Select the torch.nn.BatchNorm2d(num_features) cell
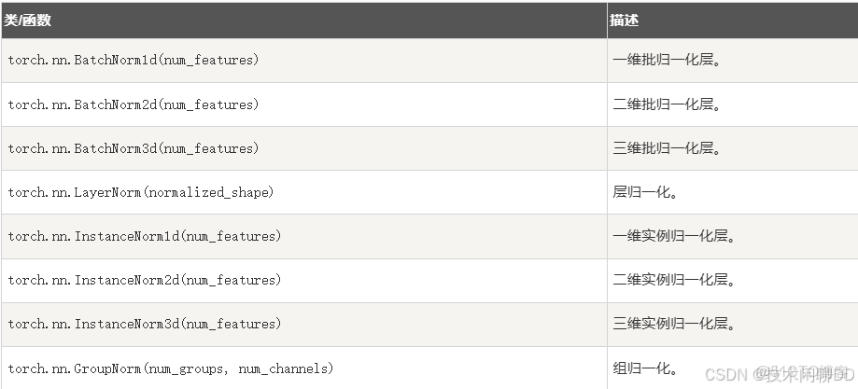The image size is (858, 389). pos(134,104)
